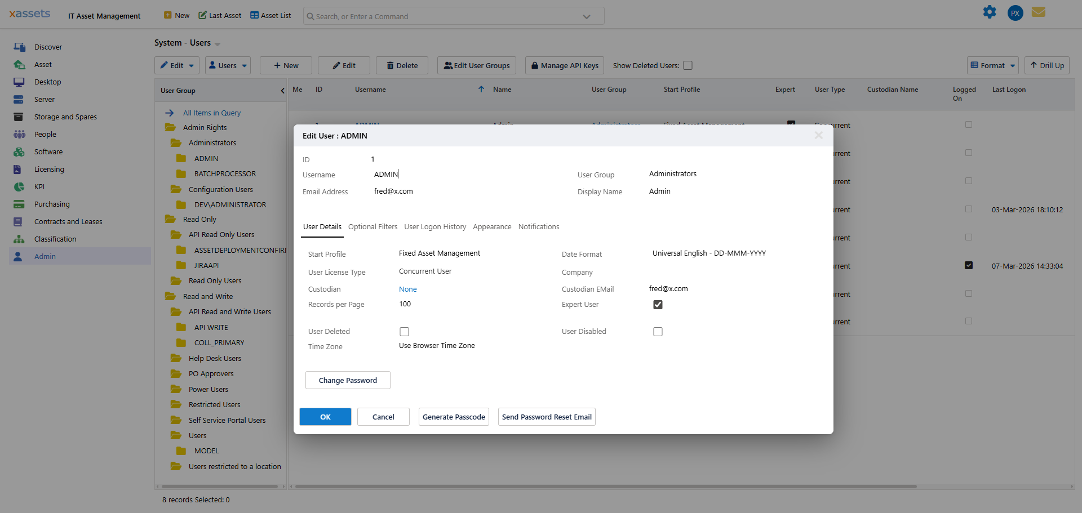Click the xassets logo
This screenshot has width=1082, height=513.
[29, 14]
